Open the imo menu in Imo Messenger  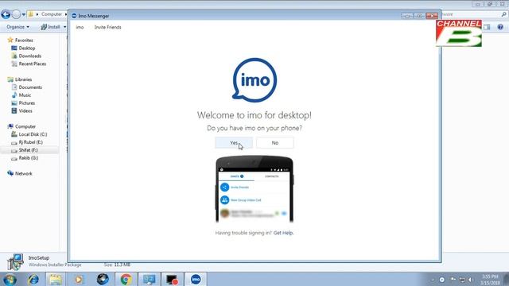[80, 27]
